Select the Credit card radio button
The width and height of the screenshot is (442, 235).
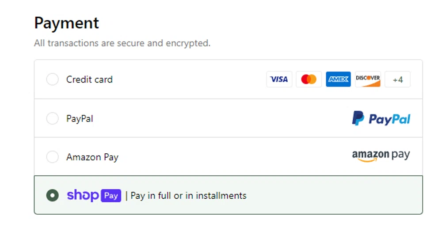[x=52, y=80]
